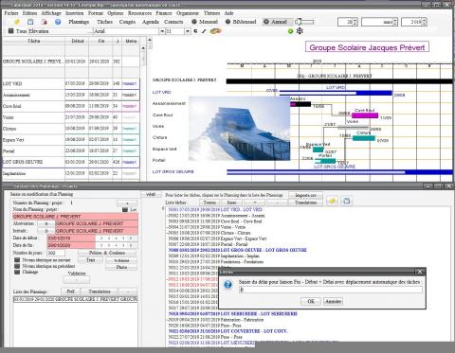
Task: Switch to the Congés view
Action: pyautogui.click(x=127, y=22)
